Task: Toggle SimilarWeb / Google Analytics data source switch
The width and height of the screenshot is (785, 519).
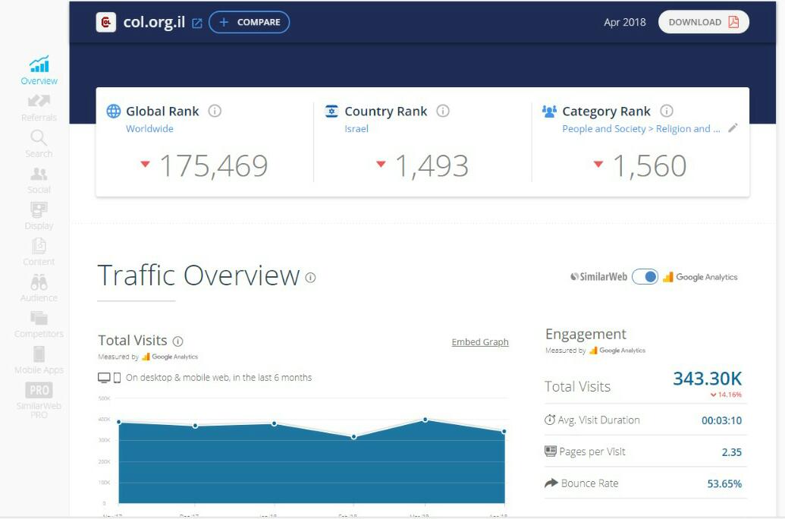Action: click(x=645, y=277)
